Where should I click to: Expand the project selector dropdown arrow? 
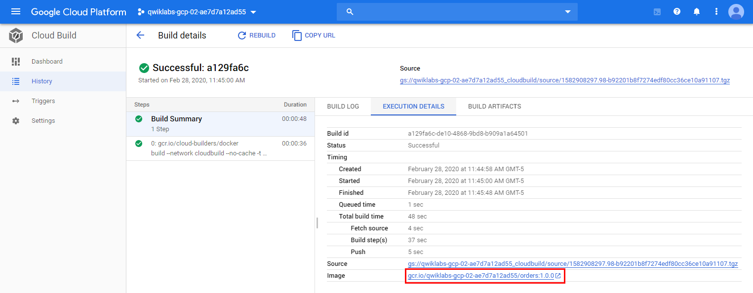pos(253,12)
